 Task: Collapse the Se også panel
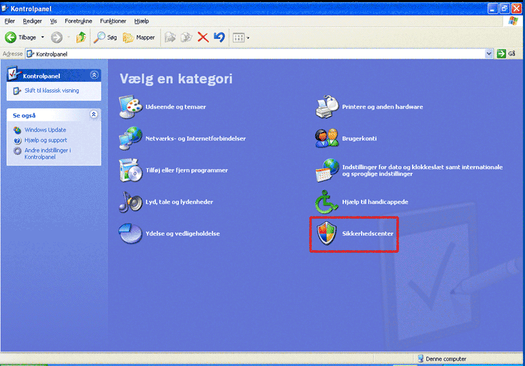pyautogui.click(x=94, y=115)
